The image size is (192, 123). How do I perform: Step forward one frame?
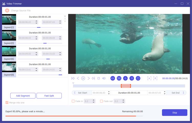[x=89, y=78]
